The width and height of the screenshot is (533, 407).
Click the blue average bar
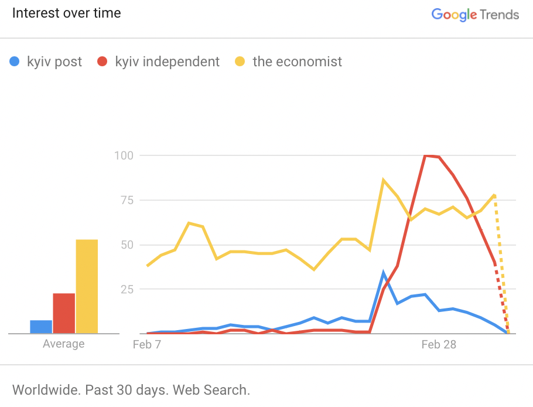pyautogui.click(x=41, y=327)
